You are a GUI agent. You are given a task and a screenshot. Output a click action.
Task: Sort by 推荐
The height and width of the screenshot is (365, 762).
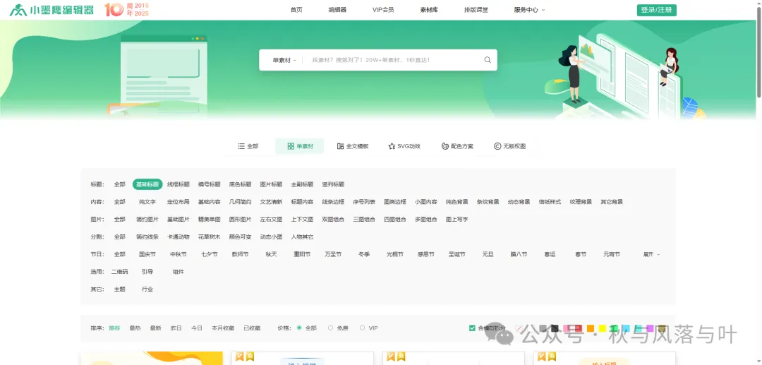114,328
